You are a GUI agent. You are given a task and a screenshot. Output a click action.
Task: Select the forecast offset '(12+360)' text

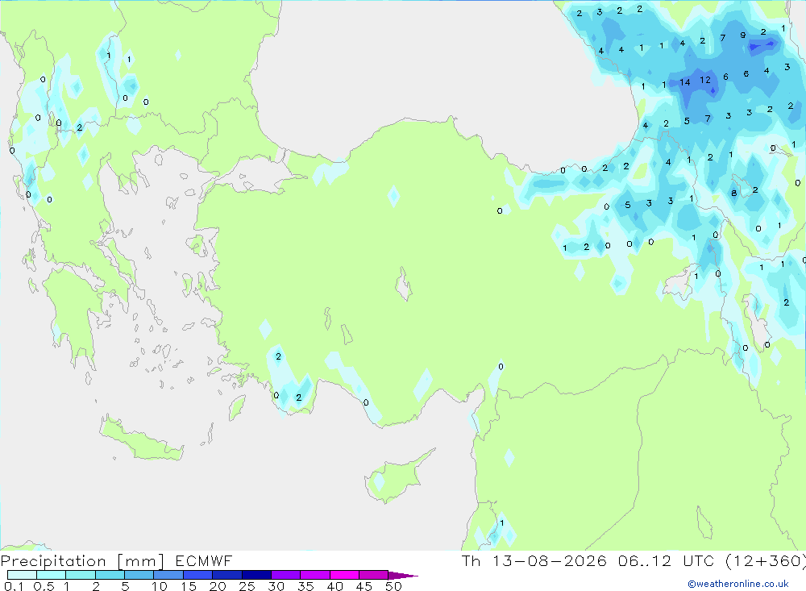766,560
